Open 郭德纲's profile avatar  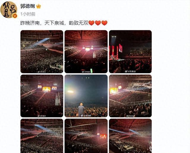pos(9,10)
